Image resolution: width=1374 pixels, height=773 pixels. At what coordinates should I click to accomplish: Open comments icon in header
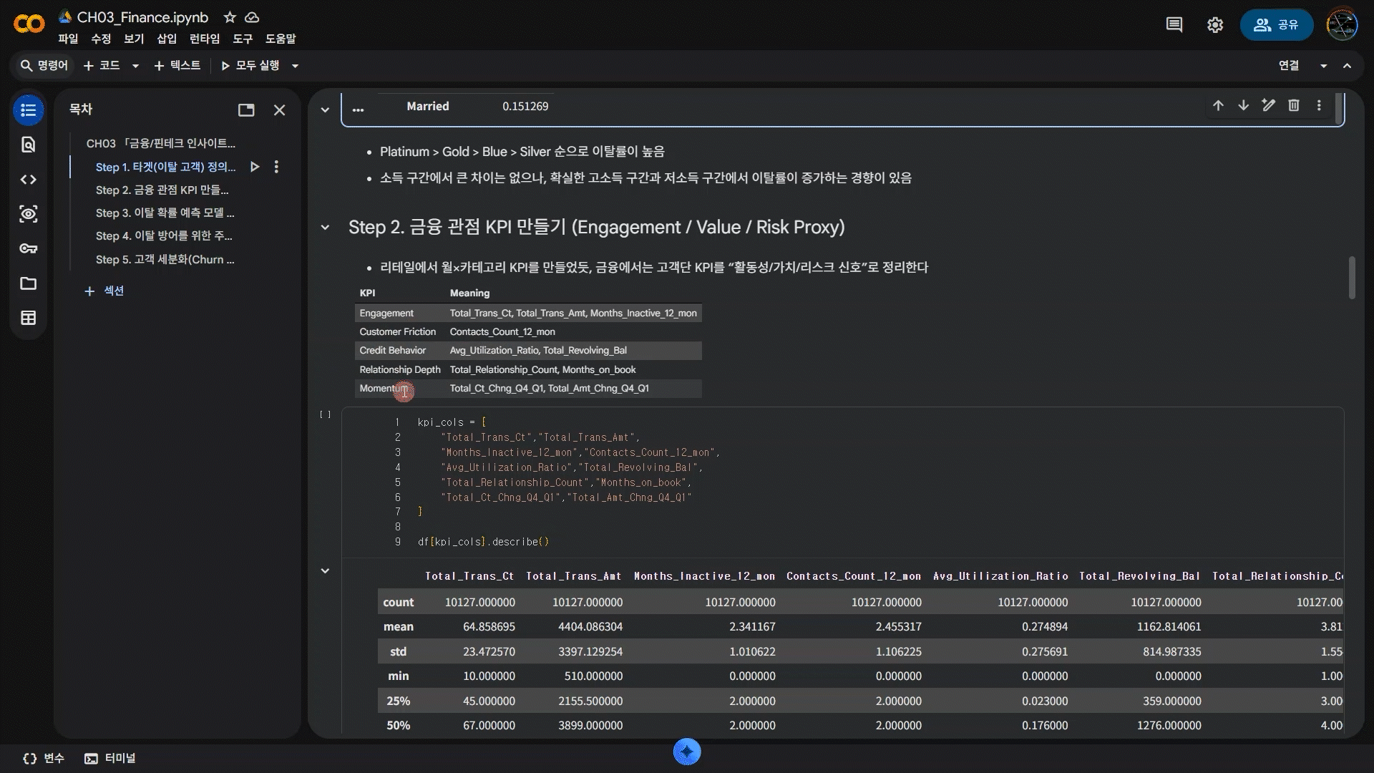1174,25
